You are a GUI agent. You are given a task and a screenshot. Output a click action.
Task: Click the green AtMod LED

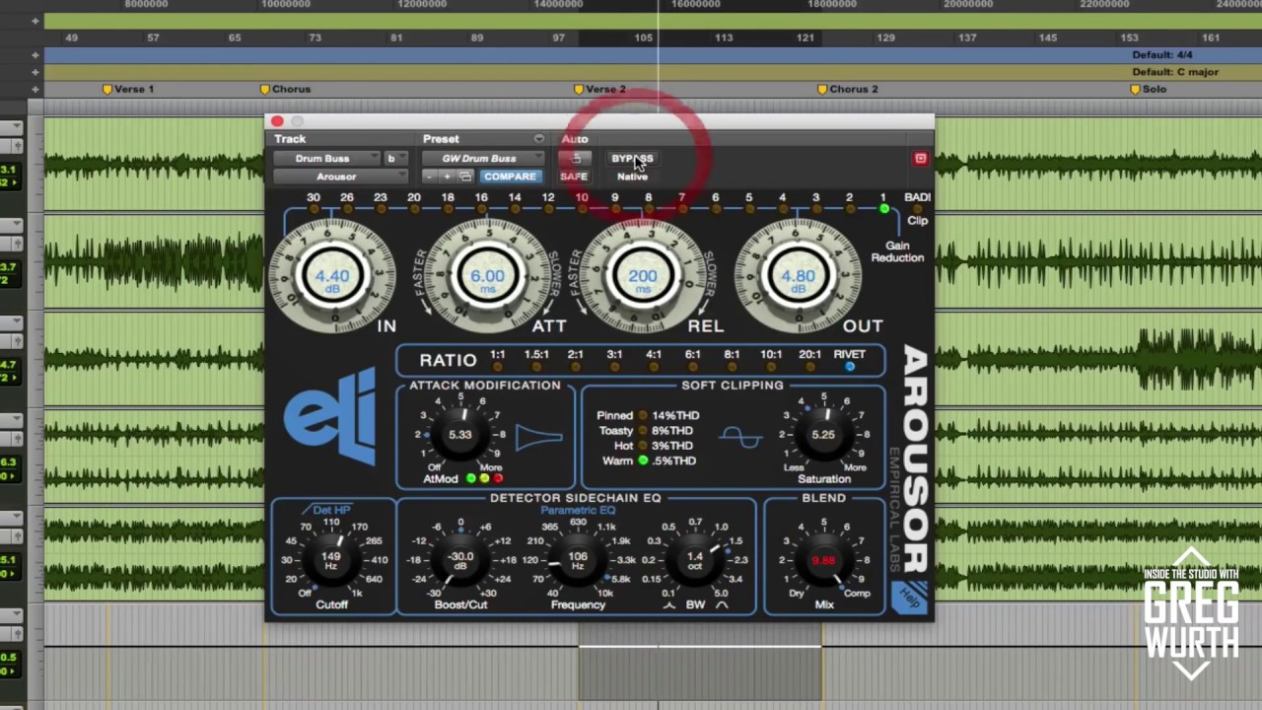[471, 478]
